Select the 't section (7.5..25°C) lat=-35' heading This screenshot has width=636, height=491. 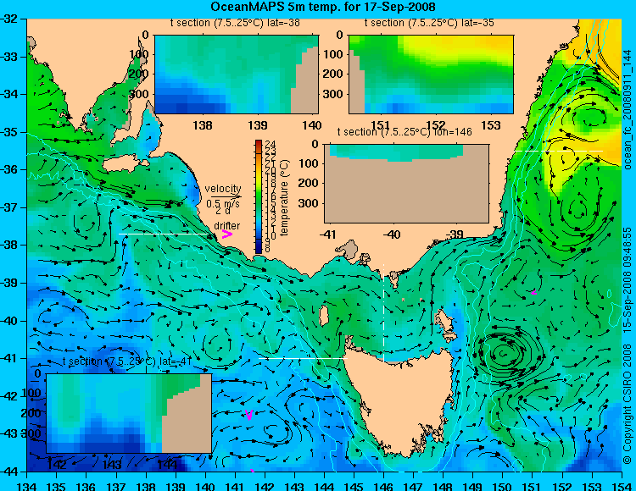[x=429, y=23]
